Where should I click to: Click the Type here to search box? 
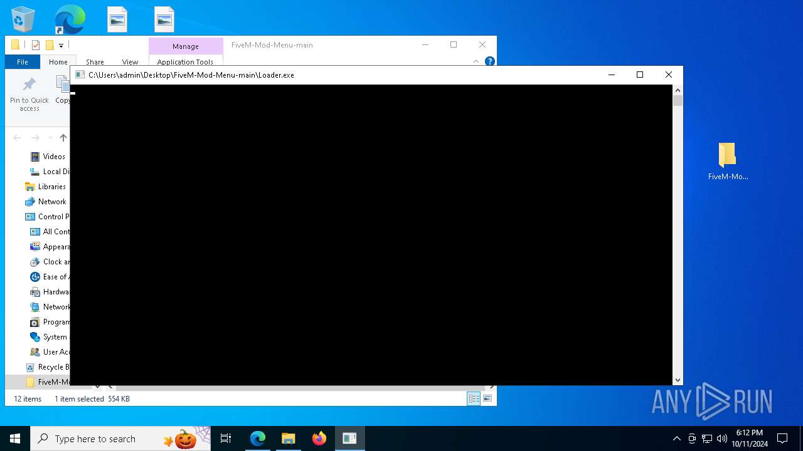click(x=120, y=438)
